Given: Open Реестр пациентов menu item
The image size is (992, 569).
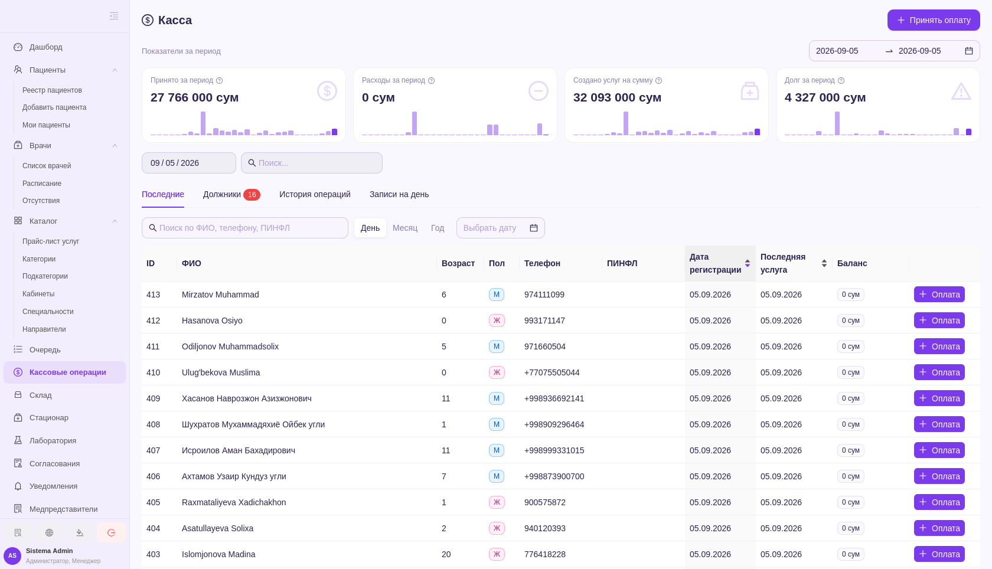Looking at the screenshot, I should (52, 90).
